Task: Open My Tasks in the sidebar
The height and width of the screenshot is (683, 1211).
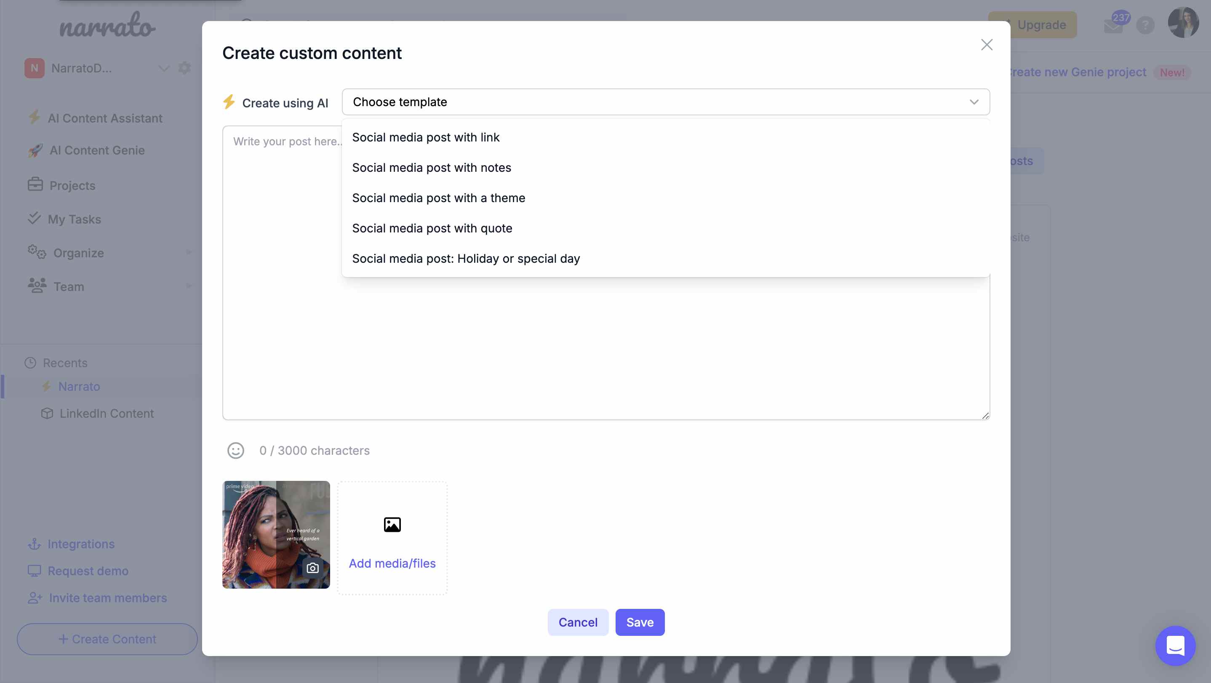Action: pos(74,219)
